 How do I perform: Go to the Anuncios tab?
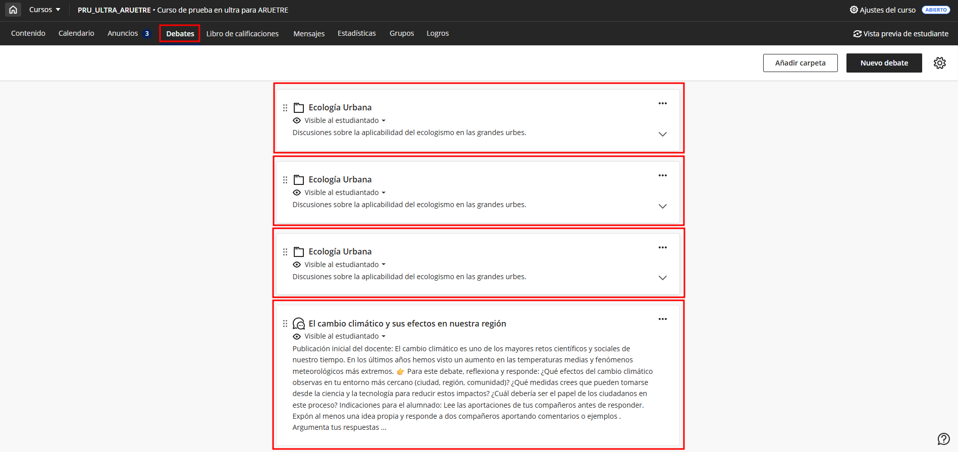123,33
